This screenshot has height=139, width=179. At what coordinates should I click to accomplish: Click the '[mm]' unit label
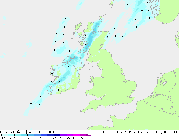(31, 132)
